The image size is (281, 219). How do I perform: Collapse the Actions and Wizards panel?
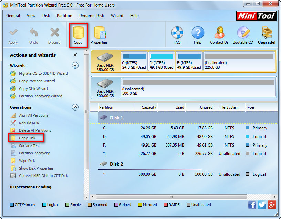tap(75, 55)
